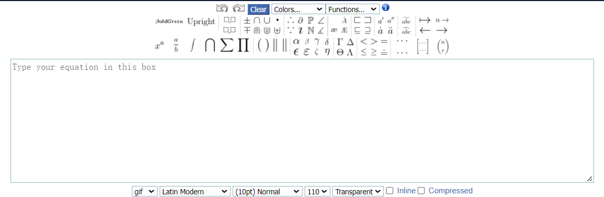Change the gif output format dropdown

coord(144,191)
